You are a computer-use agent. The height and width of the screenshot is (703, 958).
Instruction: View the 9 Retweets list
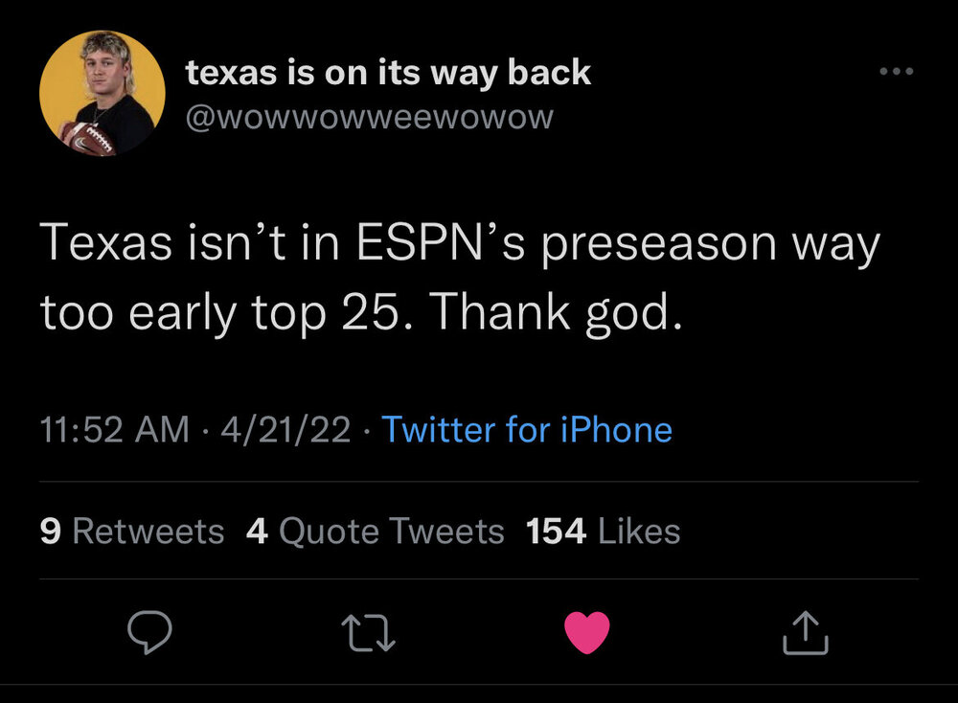(x=132, y=531)
